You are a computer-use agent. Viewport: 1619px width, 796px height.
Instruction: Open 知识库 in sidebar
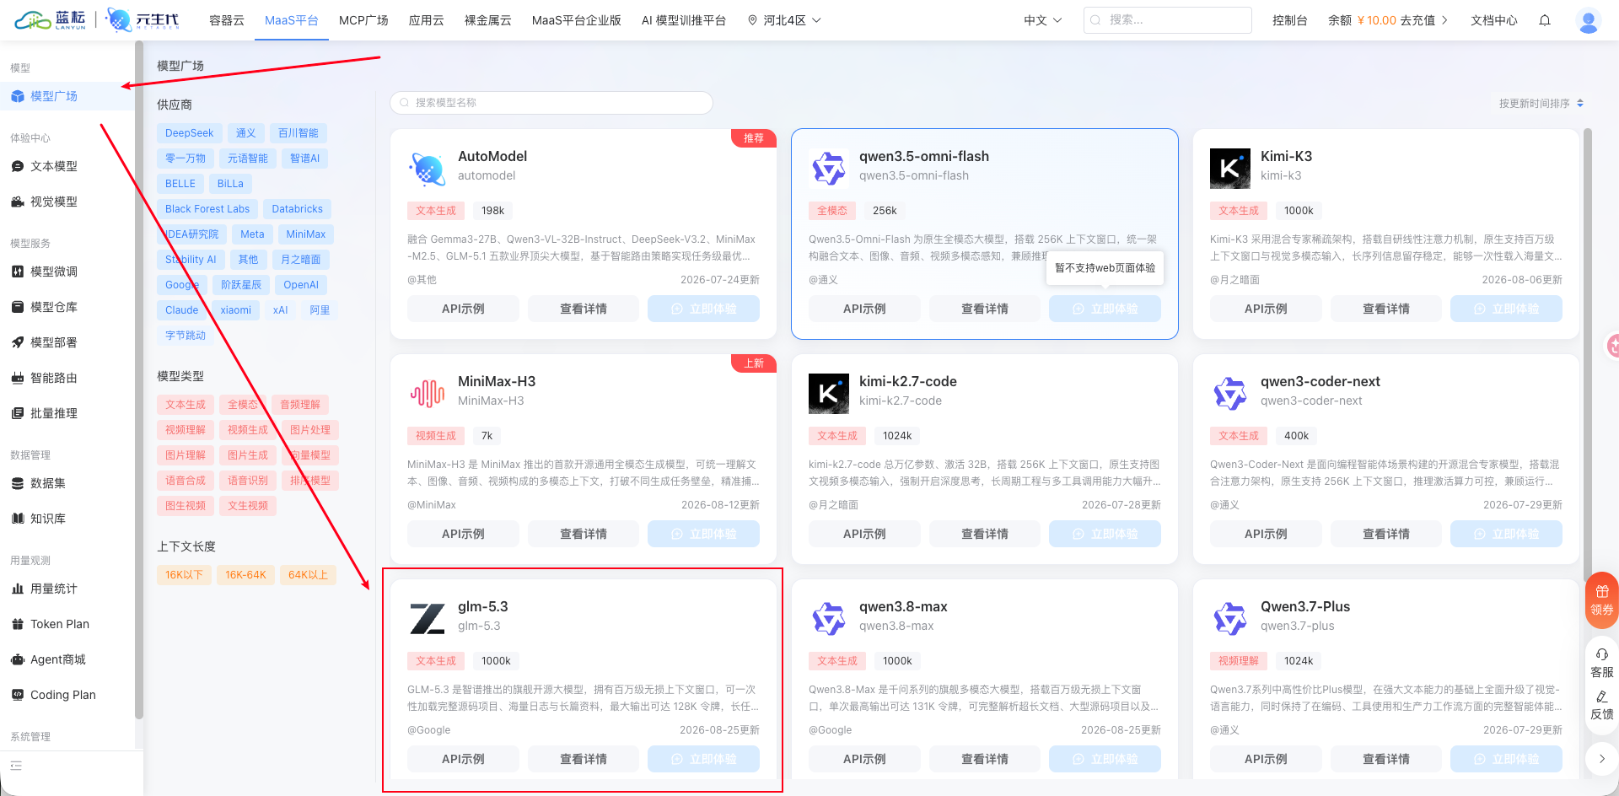tap(67, 519)
